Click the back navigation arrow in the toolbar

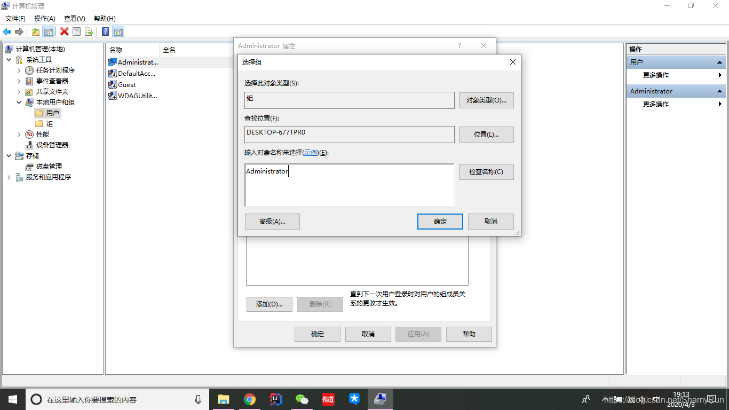coord(7,31)
